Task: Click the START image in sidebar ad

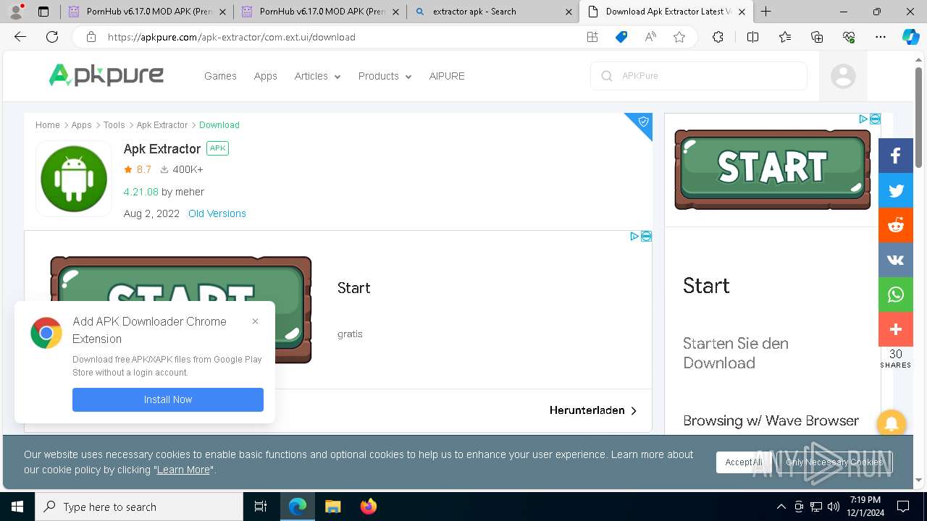Action: [773, 169]
